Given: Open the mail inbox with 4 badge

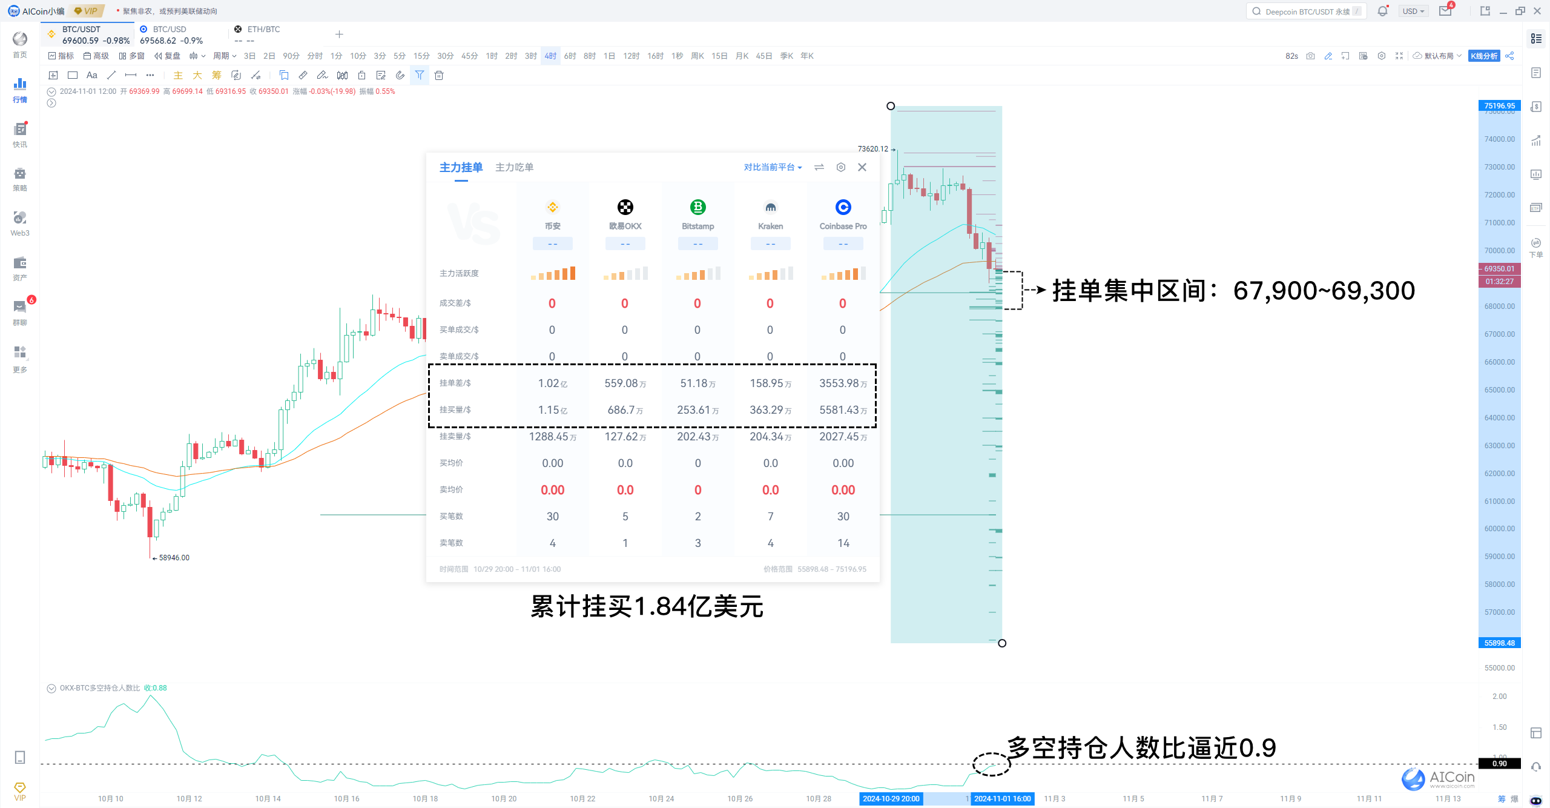Looking at the screenshot, I should (x=1446, y=11).
